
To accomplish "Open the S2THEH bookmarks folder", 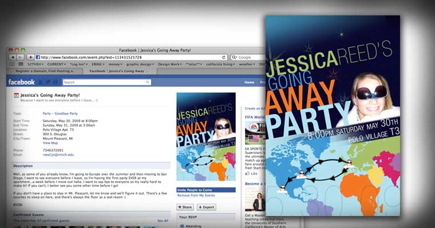I will click(x=35, y=64).
